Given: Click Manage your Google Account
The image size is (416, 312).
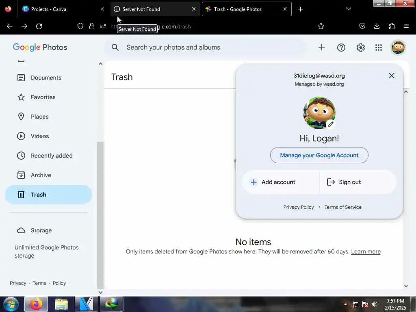Looking at the screenshot, I should pyautogui.click(x=319, y=156).
